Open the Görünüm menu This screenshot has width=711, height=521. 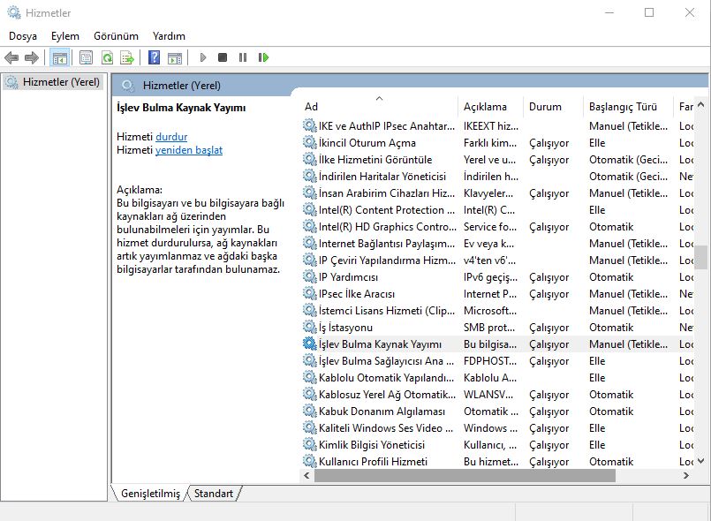116,36
